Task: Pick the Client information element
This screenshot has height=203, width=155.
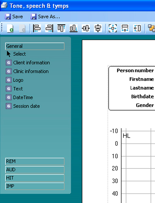Action: (28, 63)
